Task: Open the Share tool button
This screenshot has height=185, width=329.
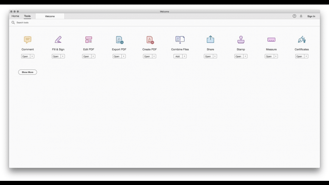Action: coord(208,56)
